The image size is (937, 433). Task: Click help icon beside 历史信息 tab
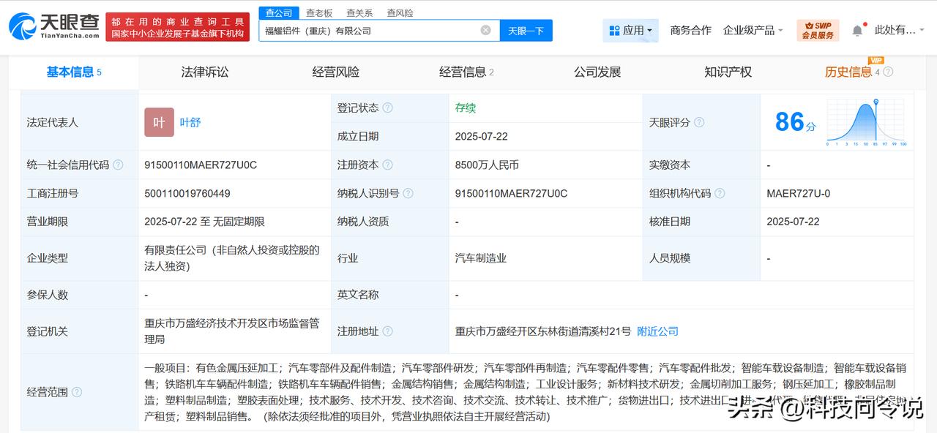888,72
